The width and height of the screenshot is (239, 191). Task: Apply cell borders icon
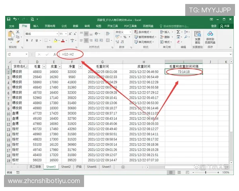point(46,40)
